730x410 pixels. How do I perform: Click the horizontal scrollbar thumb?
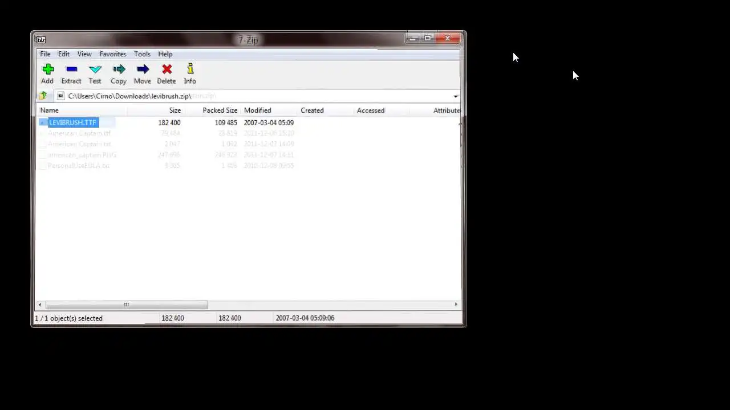127,305
